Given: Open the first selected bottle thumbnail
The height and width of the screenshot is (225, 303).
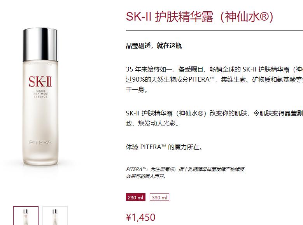Looking at the screenshot, I should click(x=26, y=216).
